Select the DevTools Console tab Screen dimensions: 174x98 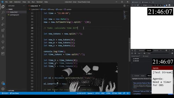(x=149, y=50)
